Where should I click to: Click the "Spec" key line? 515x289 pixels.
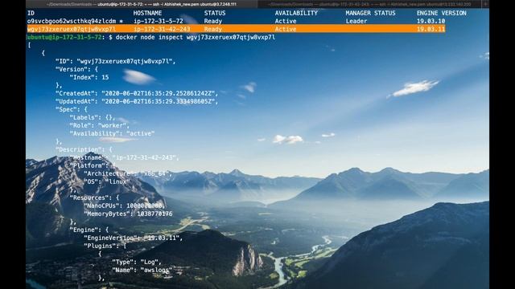pos(72,109)
